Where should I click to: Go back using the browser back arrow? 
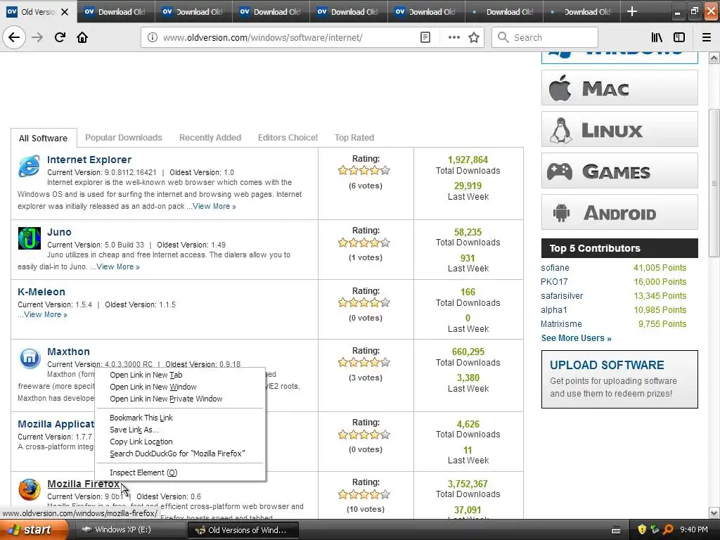click(x=14, y=37)
